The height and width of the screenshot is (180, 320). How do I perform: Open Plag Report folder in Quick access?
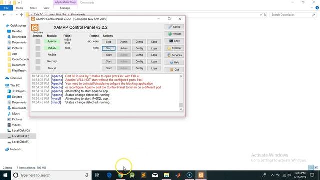19,71
